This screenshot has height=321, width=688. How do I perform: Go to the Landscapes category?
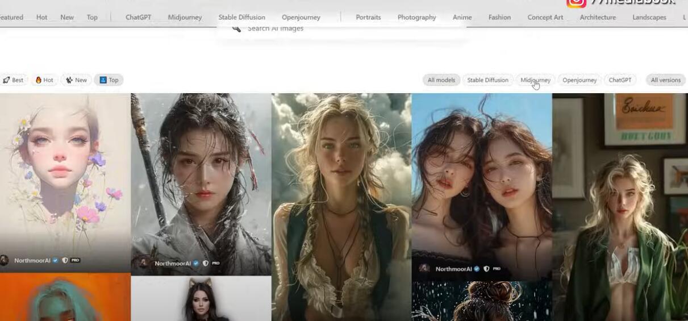(649, 18)
